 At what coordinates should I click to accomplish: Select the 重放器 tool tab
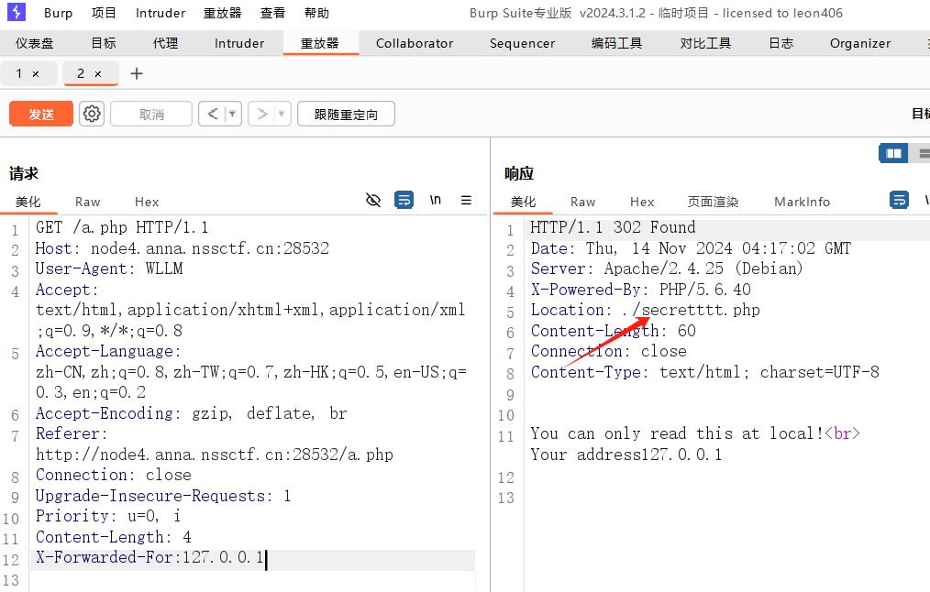pos(320,43)
